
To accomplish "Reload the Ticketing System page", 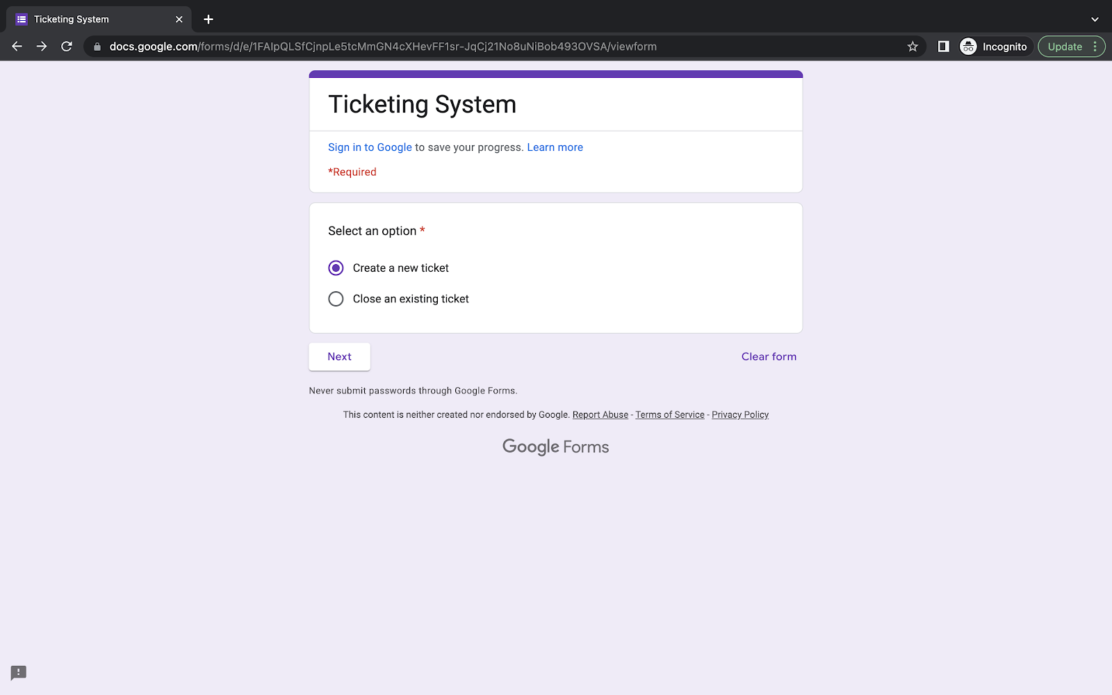I will [x=67, y=47].
